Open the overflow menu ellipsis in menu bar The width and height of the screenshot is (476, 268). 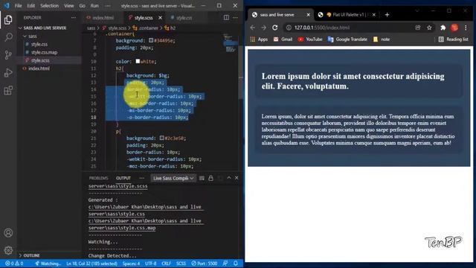click(108, 6)
